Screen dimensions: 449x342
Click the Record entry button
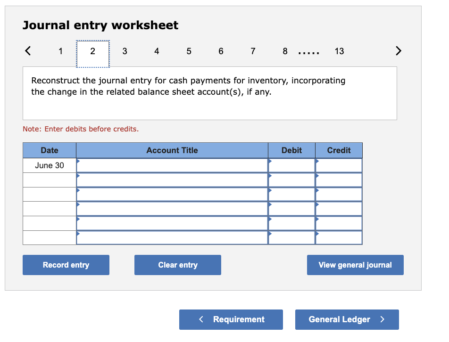(66, 265)
